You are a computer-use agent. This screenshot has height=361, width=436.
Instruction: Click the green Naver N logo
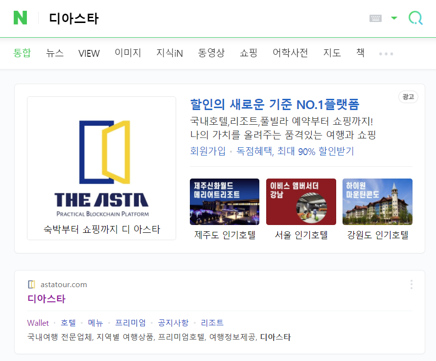[20, 18]
